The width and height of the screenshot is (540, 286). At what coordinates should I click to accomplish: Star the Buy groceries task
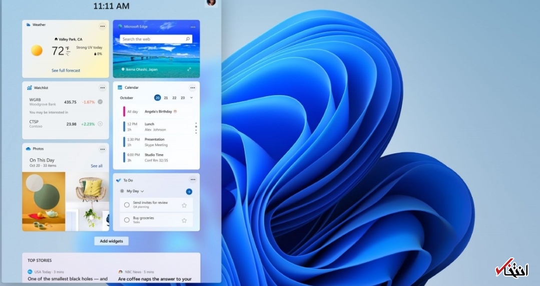[184, 220]
